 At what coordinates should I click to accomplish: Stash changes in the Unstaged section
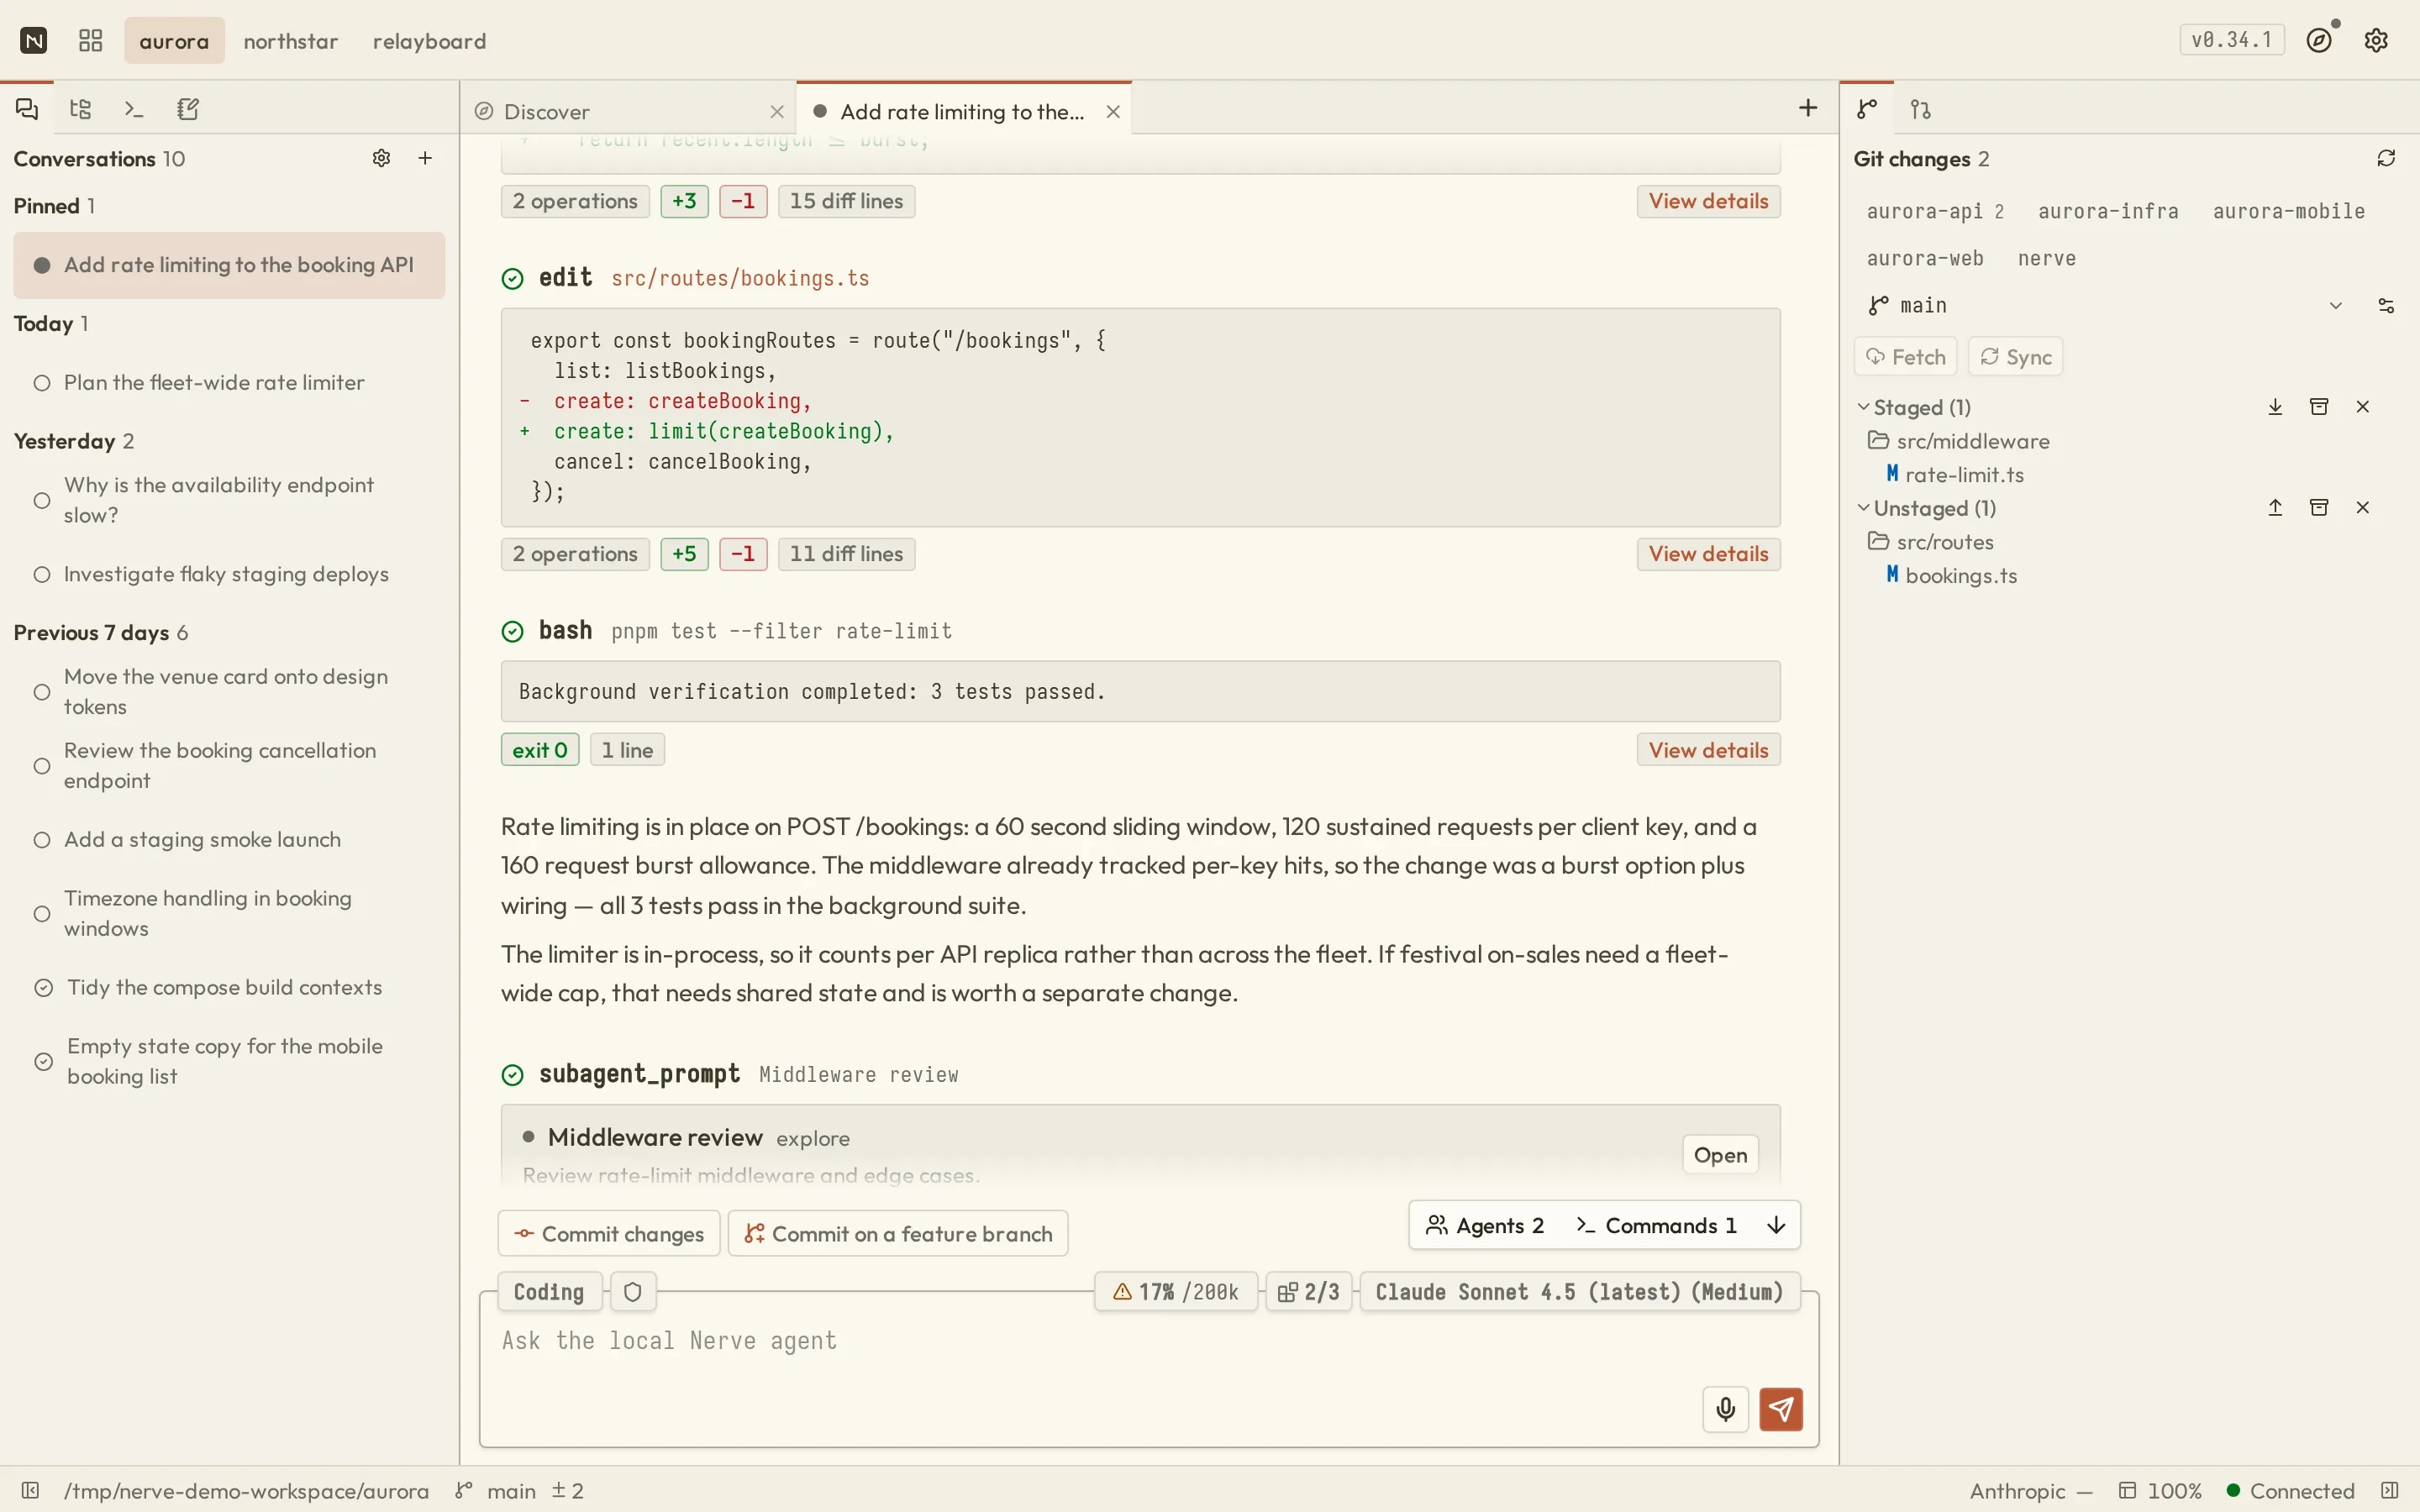pos(2319,508)
